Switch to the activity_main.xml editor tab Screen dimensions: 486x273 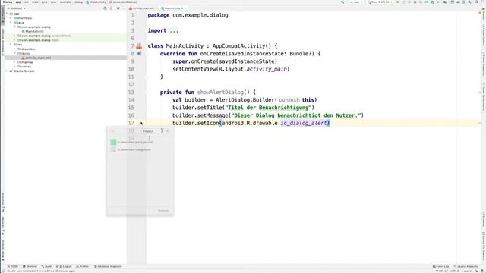tap(144, 8)
